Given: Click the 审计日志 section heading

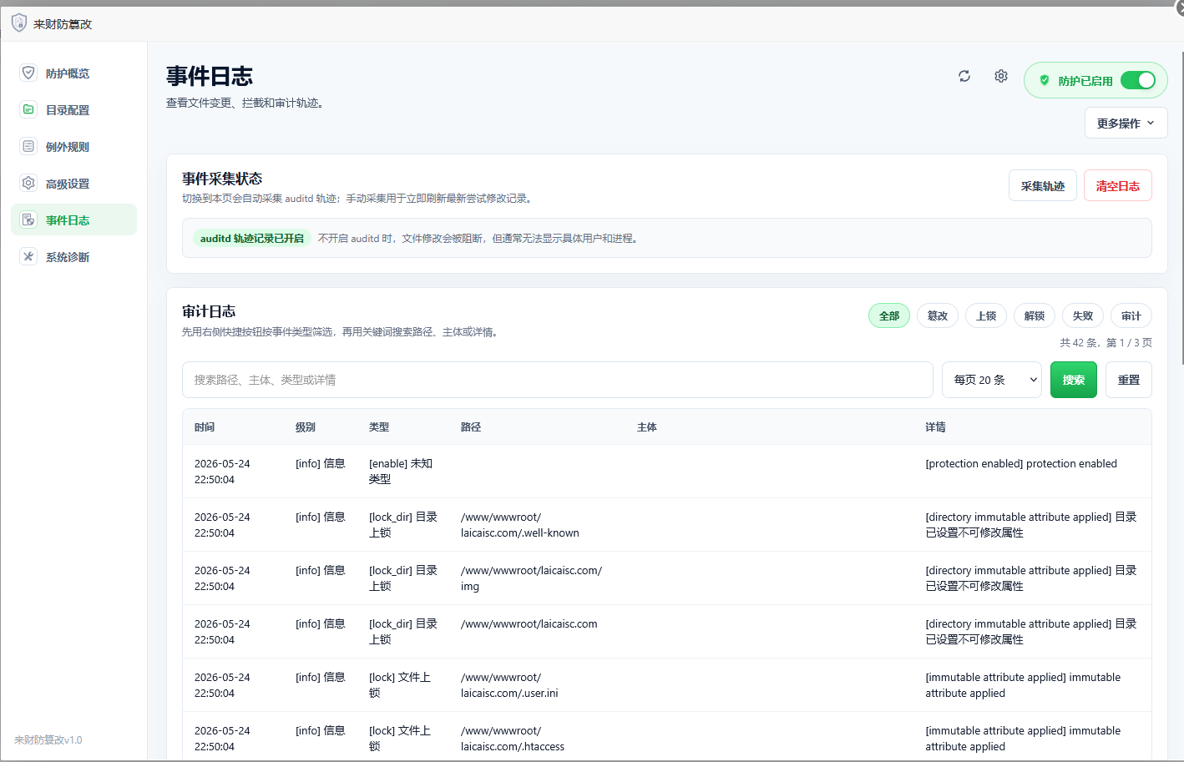Looking at the screenshot, I should [209, 311].
